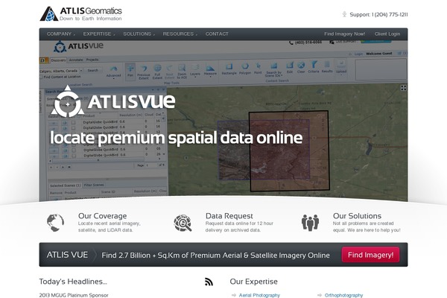Open the Filter Scenes tab in banner
Viewport: 447px width, 298px height.
pyautogui.click(x=94, y=185)
